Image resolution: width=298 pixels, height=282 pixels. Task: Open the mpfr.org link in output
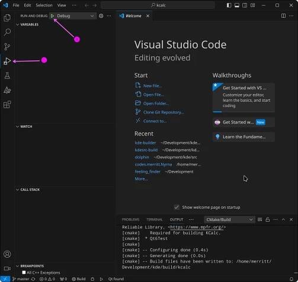(x=197, y=227)
